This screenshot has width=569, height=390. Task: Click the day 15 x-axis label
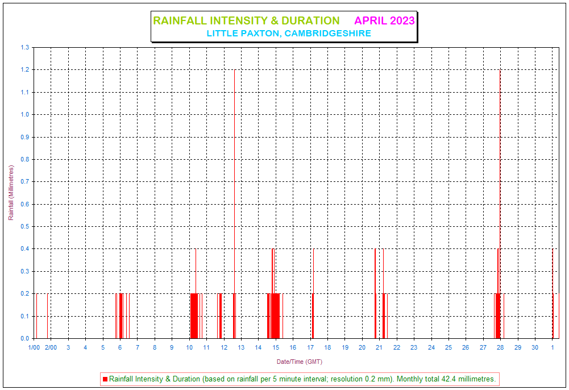(276, 347)
